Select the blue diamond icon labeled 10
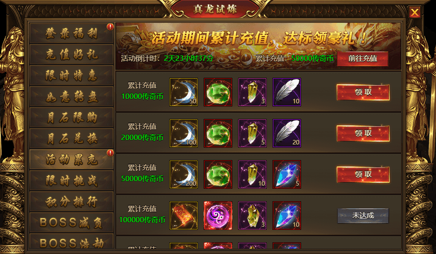 click(287, 216)
